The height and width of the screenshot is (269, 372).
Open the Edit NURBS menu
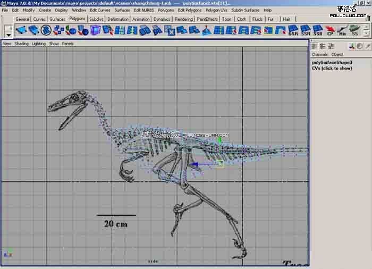(x=144, y=10)
